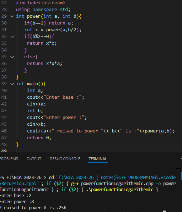Viewport: 182px width, 212px height.
Task: Click 'int main(){' declaration
Action: click(31, 84)
